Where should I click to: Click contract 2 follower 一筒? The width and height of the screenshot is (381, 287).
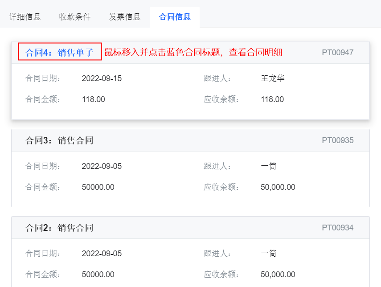click(269, 254)
